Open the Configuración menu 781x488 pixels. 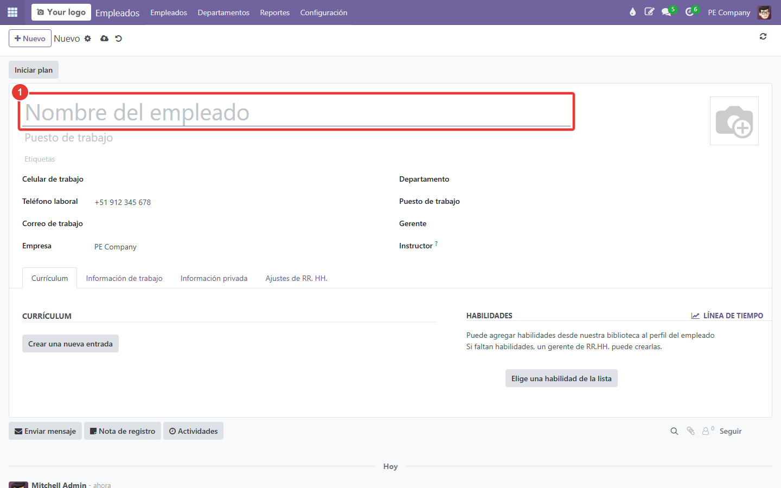pyautogui.click(x=324, y=12)
